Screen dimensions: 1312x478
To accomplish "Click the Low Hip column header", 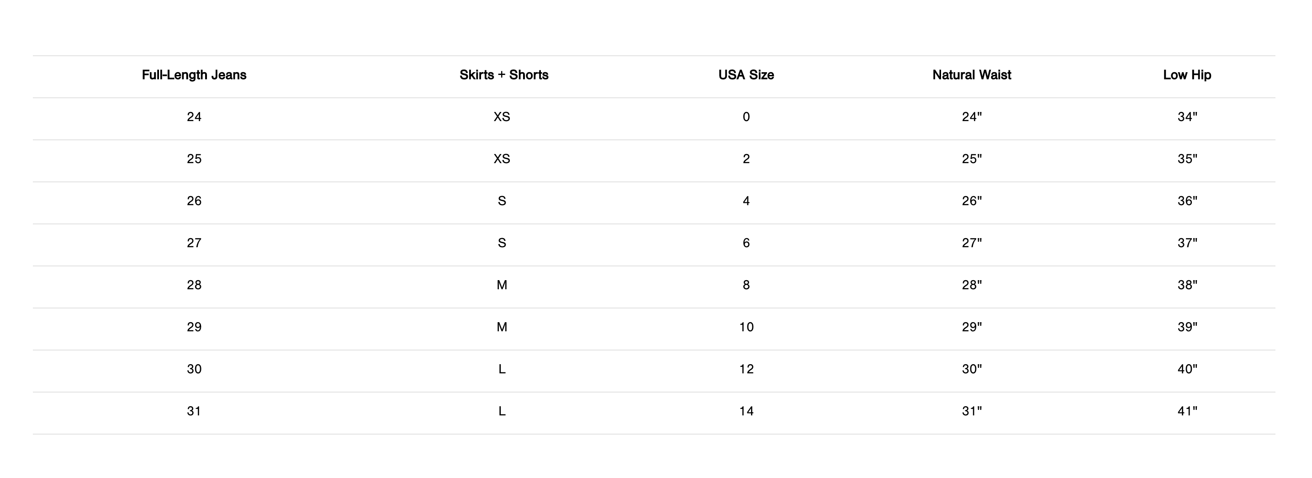I will click(x=1187, y=75).
